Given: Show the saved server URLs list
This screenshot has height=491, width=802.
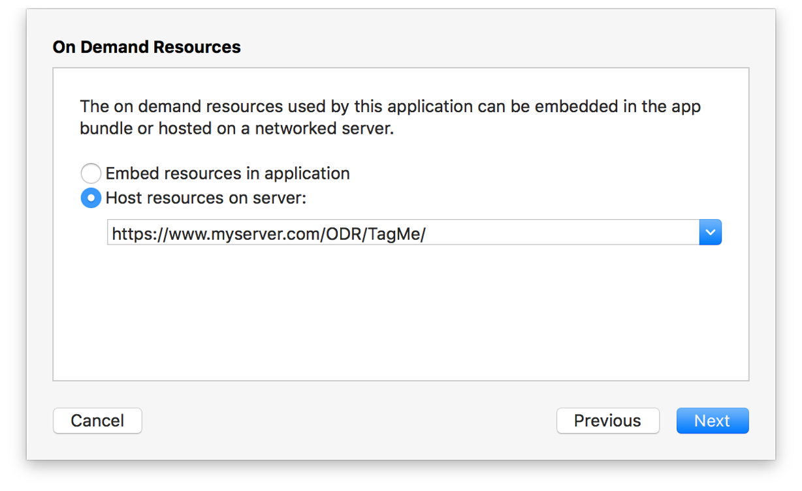Looking at the screenshot, I should coord(710,232).
